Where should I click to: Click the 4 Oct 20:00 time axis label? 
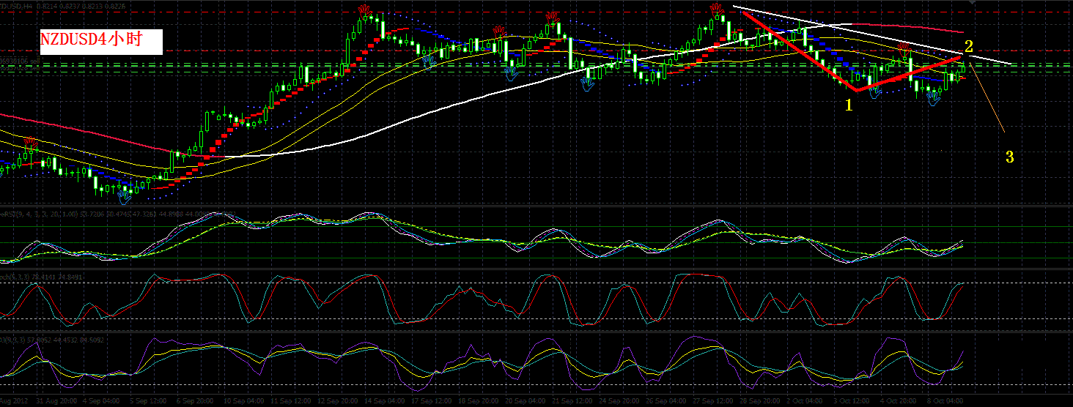point(899,400)
